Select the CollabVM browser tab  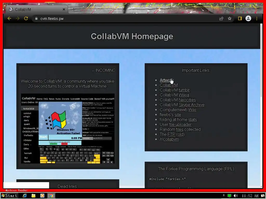[37, 9]
